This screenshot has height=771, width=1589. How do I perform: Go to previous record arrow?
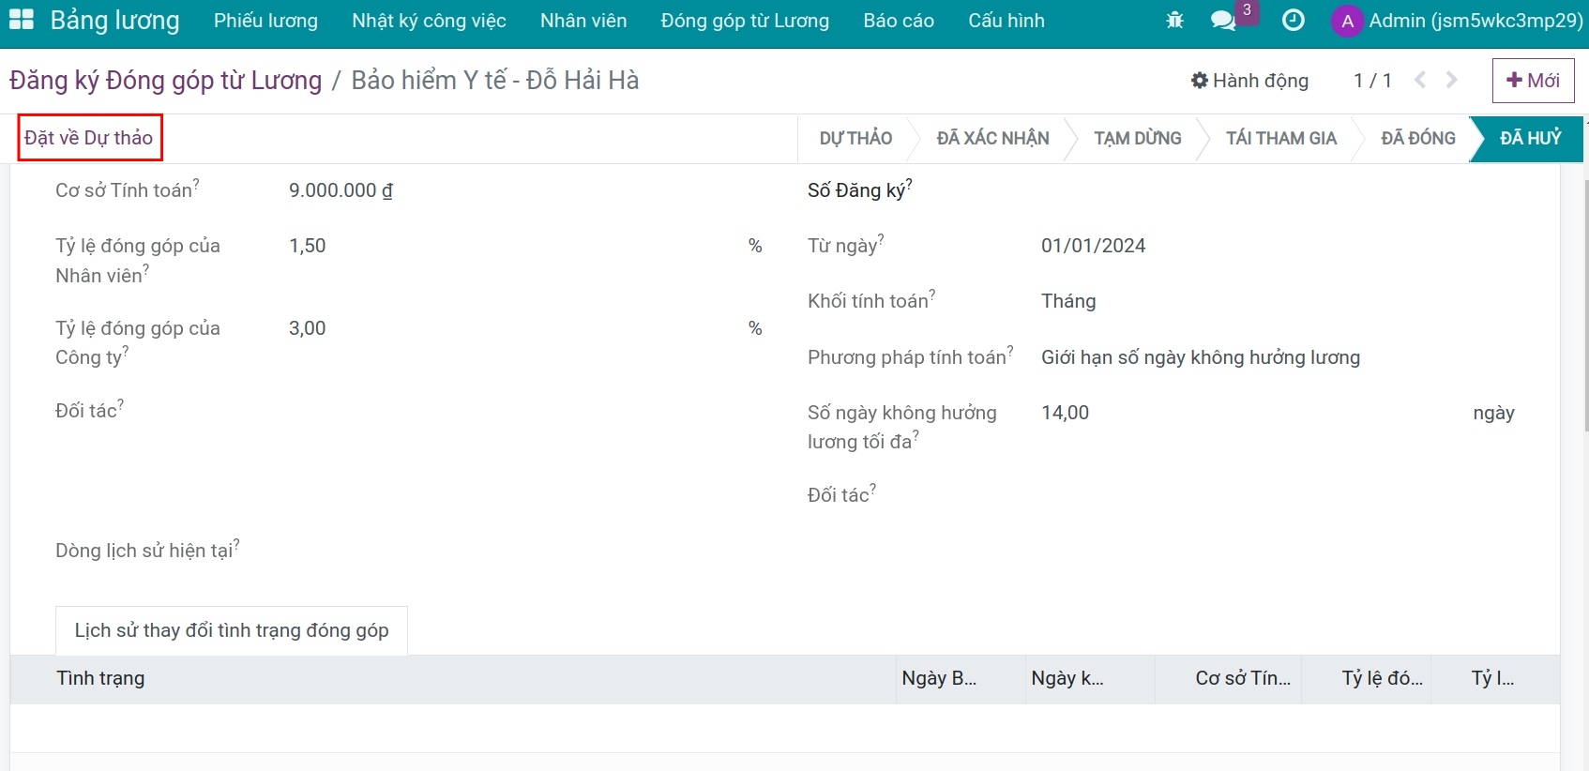[1420, 81]
